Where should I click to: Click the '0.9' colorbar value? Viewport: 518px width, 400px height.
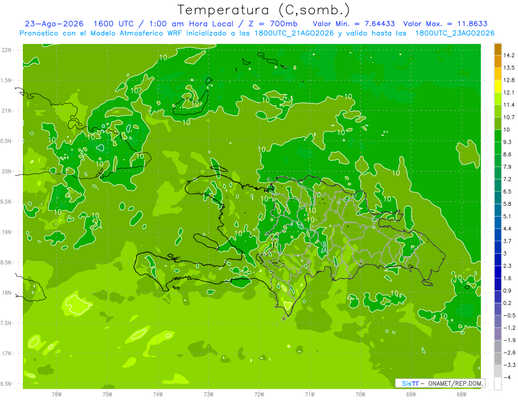pyautogui.click(x=508, y=290)
